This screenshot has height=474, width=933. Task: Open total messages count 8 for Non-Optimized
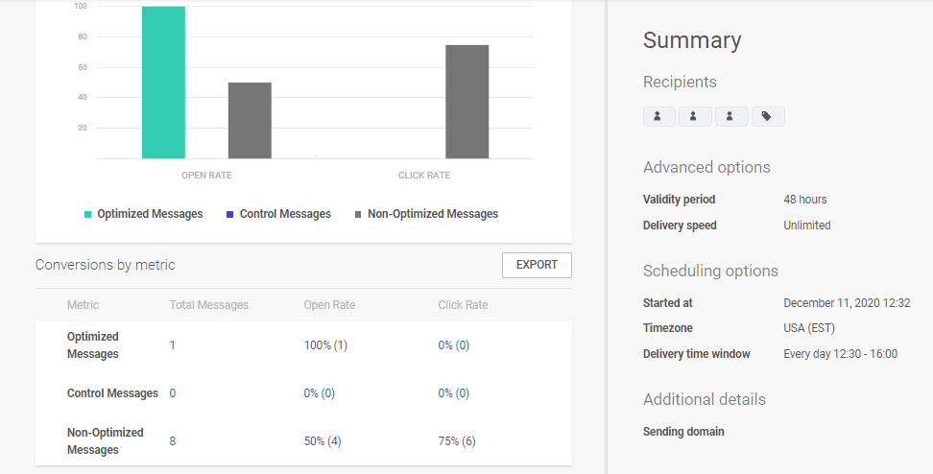[x=173, y=441]
